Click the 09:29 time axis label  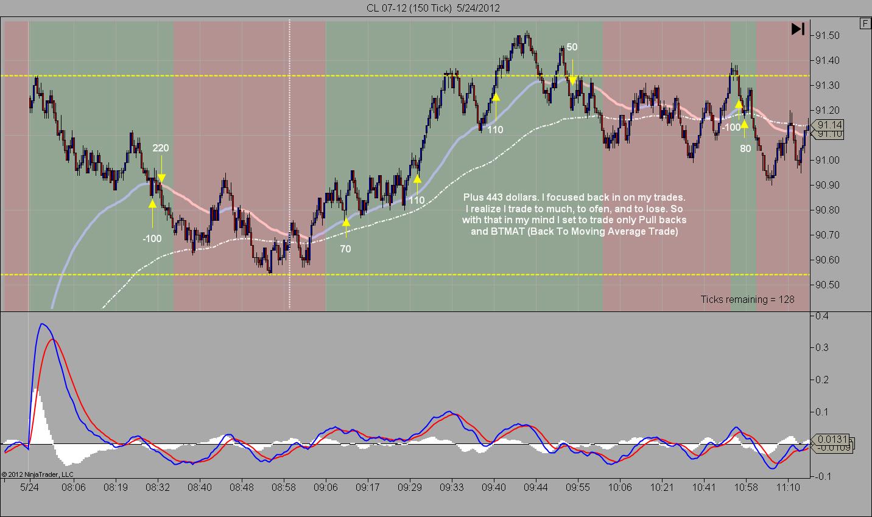pos(409,487)
